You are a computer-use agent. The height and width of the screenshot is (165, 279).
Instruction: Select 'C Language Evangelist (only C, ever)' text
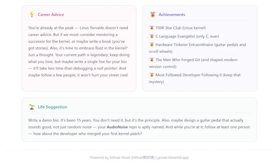point(187,37)
